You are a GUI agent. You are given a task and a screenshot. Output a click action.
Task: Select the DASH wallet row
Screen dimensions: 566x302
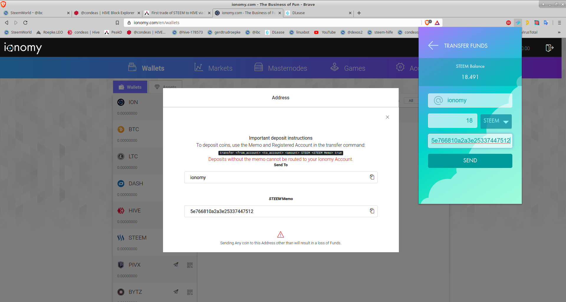138,188
